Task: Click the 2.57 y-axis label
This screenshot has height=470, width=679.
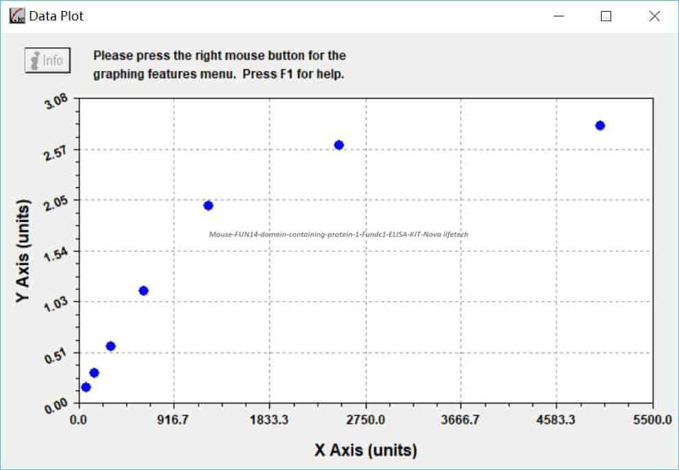Action: coord(56,153)
